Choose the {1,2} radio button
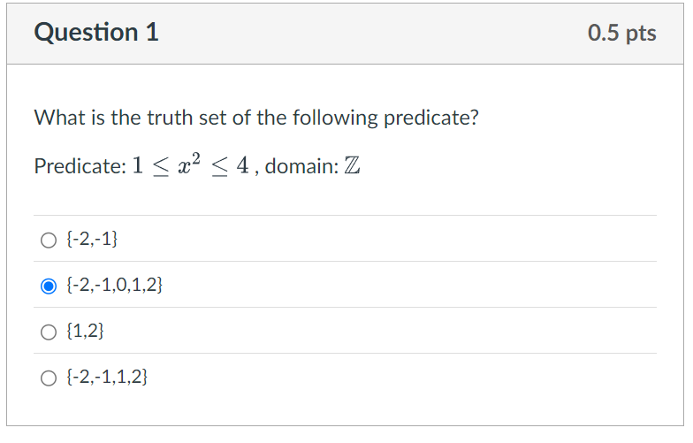 click(x=48, y=332)
